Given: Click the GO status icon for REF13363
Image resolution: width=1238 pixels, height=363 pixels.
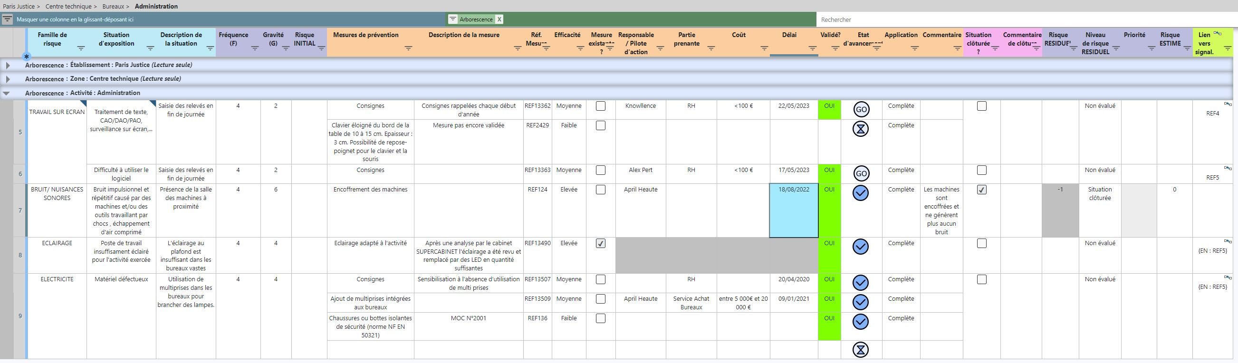Looking at the screenshot, I should 861,173.
